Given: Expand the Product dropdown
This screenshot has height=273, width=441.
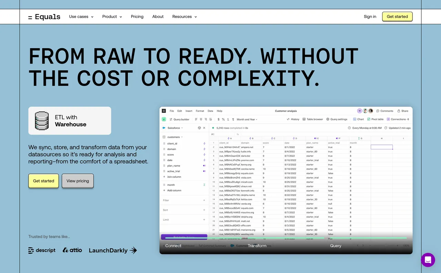Looking at the screenshot, I should (112, 17).
